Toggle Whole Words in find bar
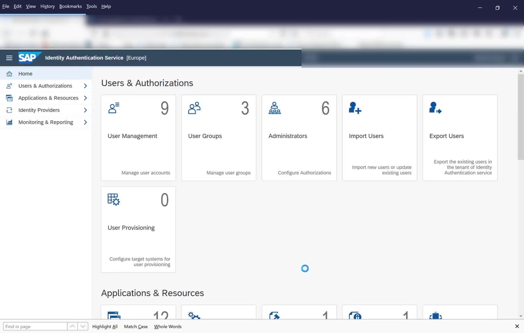Viewport: 524px width, 333px height. (x=168, y=326)
